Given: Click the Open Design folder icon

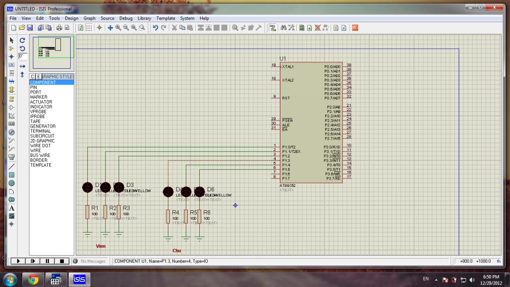Looking at the screenshot, I should coord(22,28).
